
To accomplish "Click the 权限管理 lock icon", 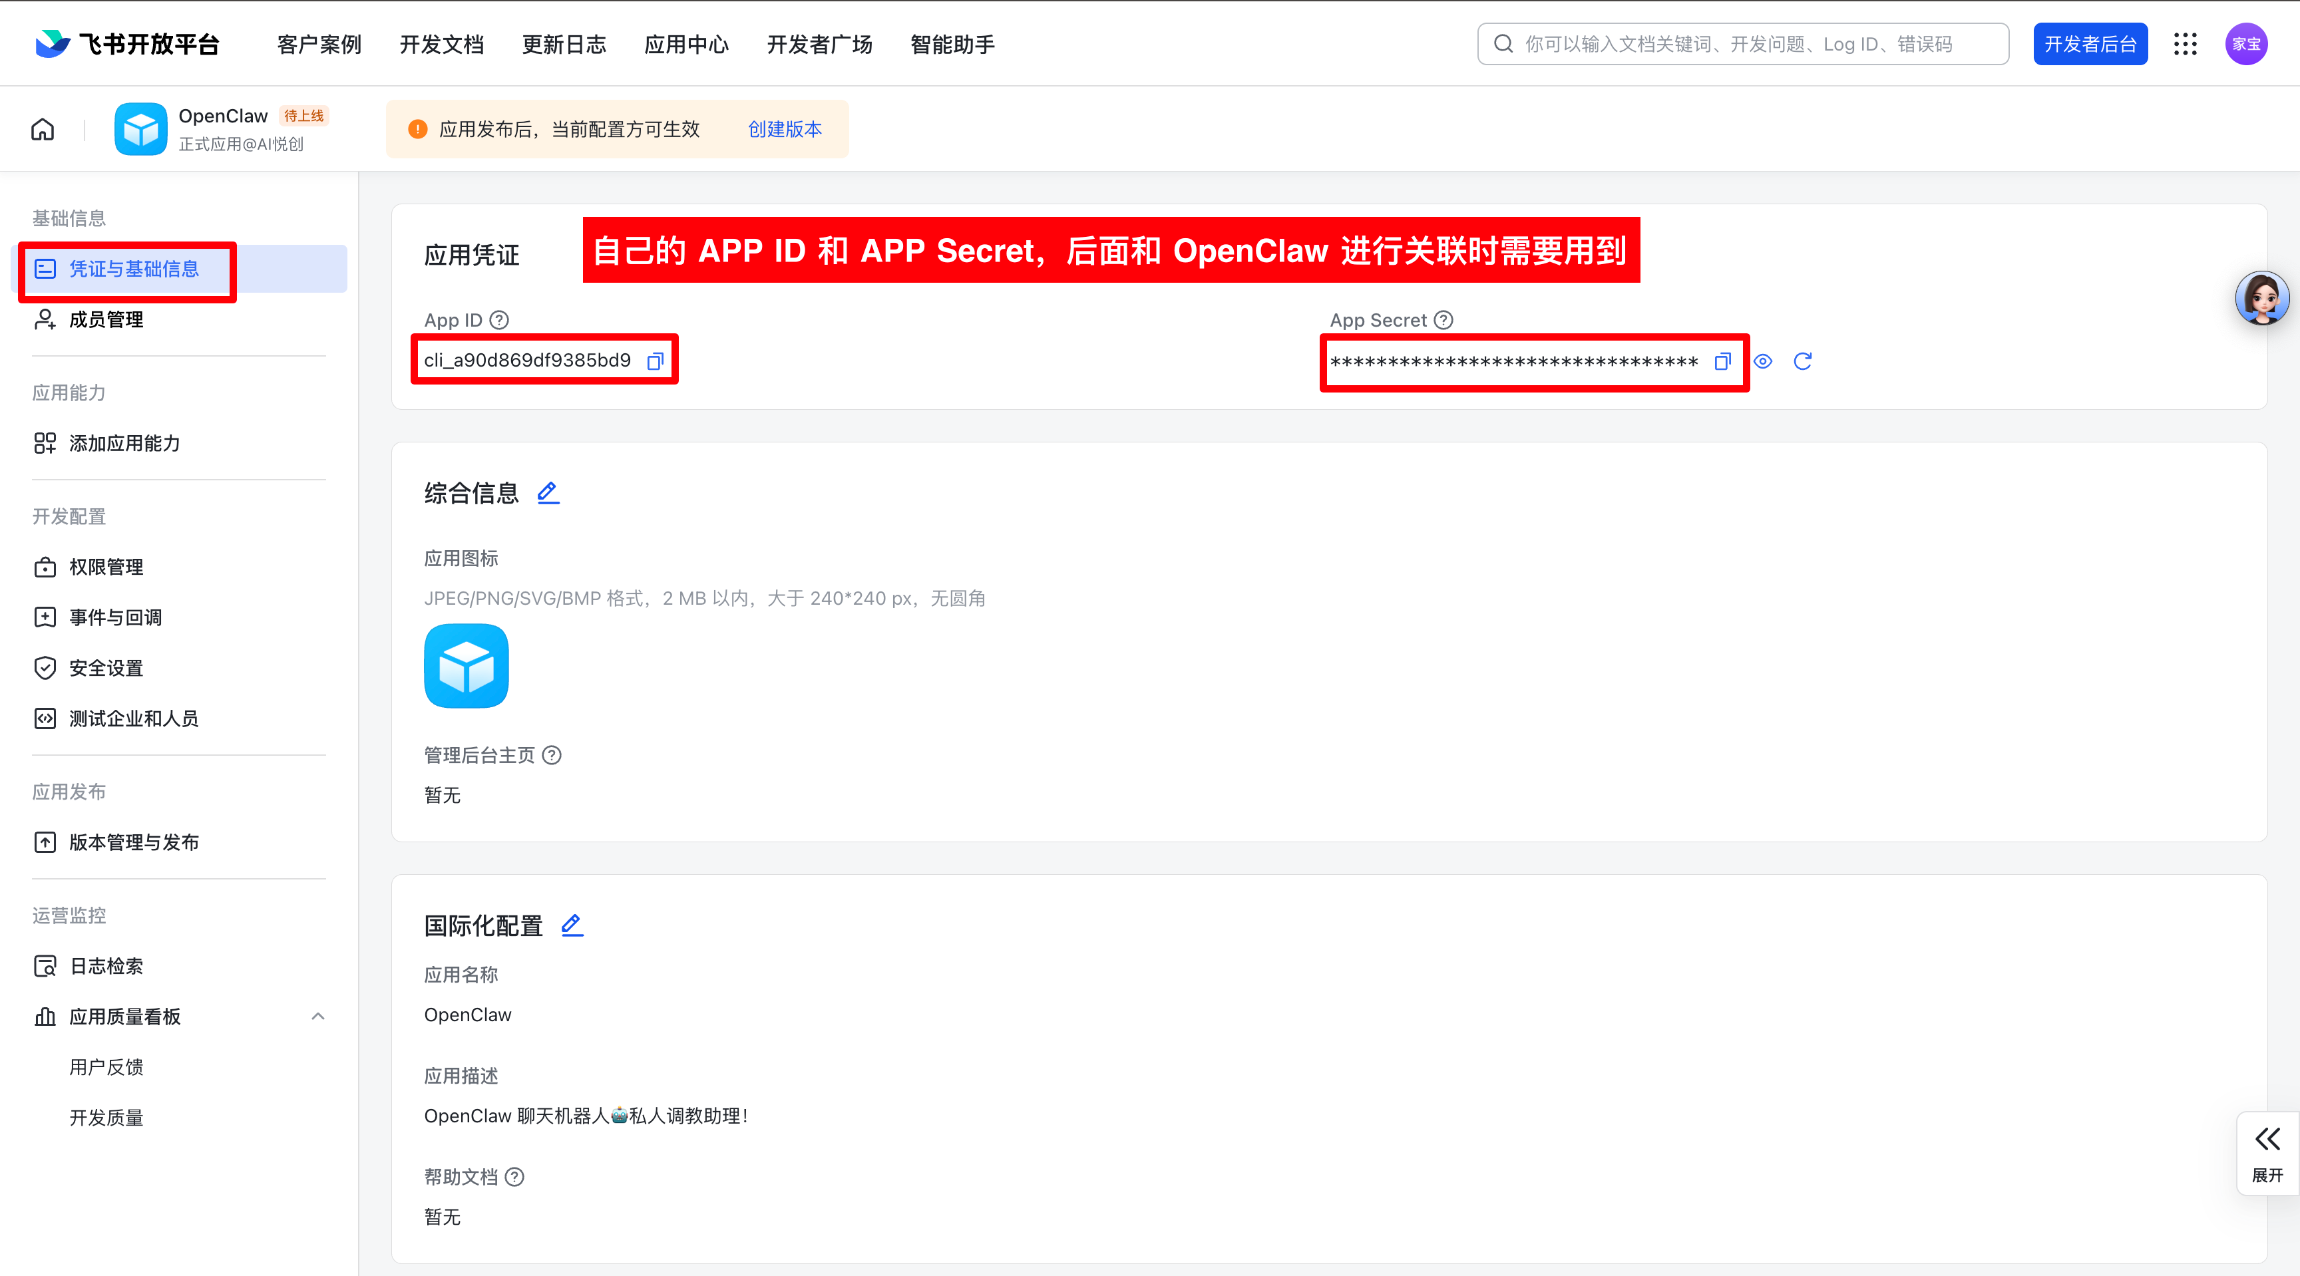I will click(45, 567).
